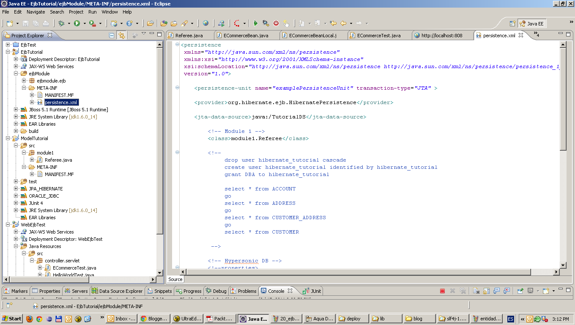Terminate the process with the red Console button

[x=442, y=291]
